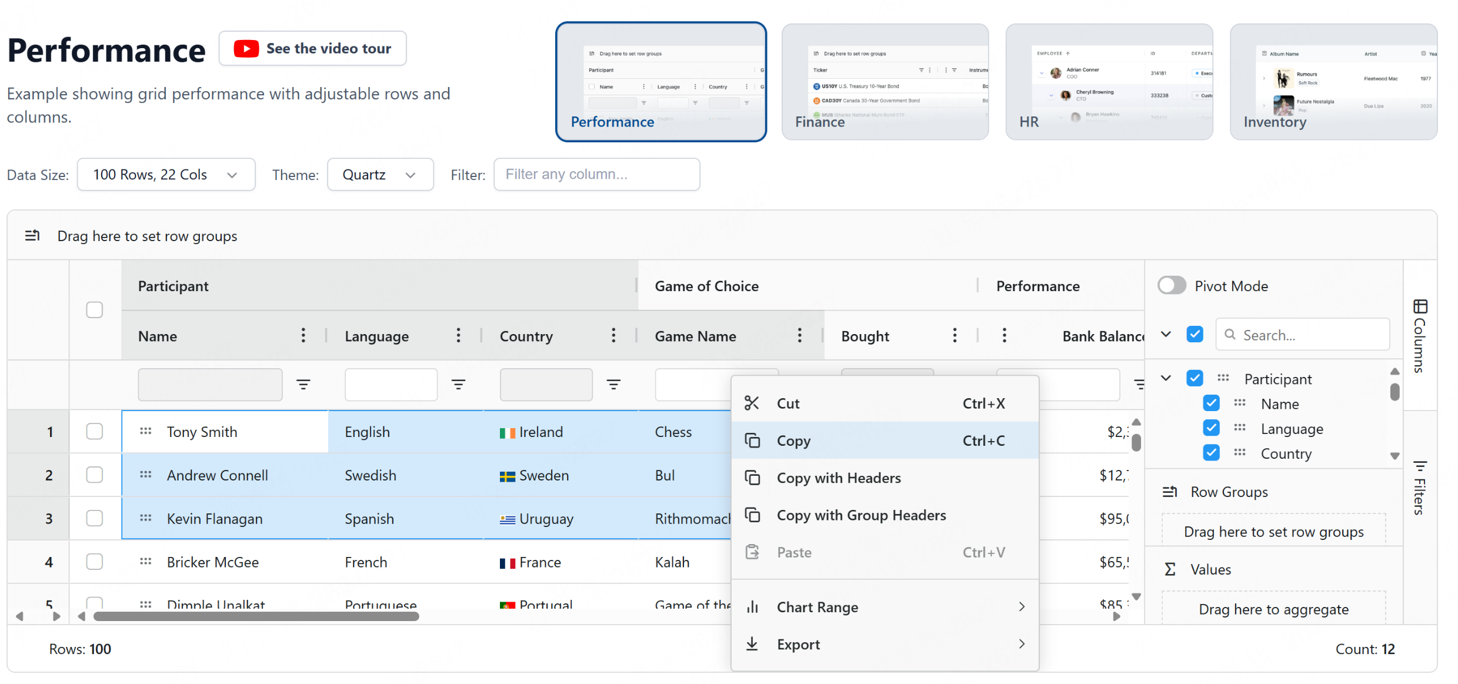Open the Data Size dropdown
The image size is (1458, 684).
(x=166, y=175)
